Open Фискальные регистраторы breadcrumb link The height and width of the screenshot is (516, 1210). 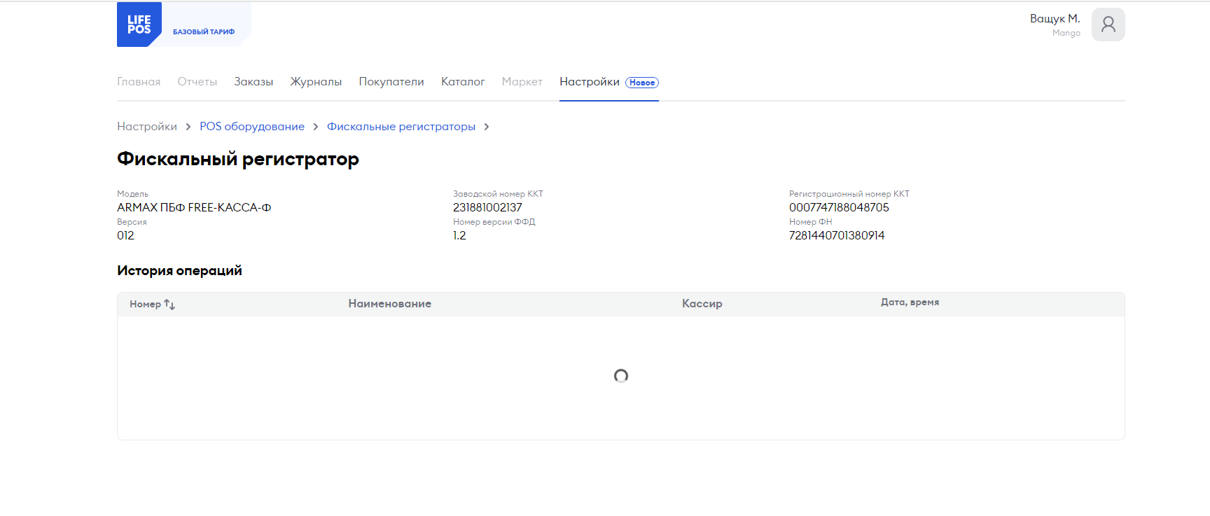[x=401, y=127]
